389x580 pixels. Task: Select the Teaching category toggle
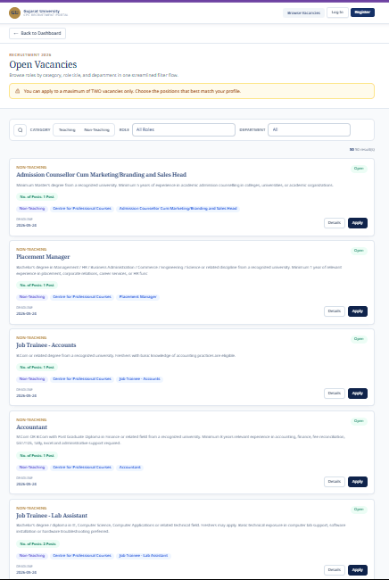(x=67, y=130)
